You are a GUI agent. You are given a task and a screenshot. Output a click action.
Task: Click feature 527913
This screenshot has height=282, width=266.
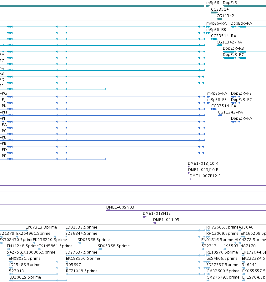pos(33,274)
